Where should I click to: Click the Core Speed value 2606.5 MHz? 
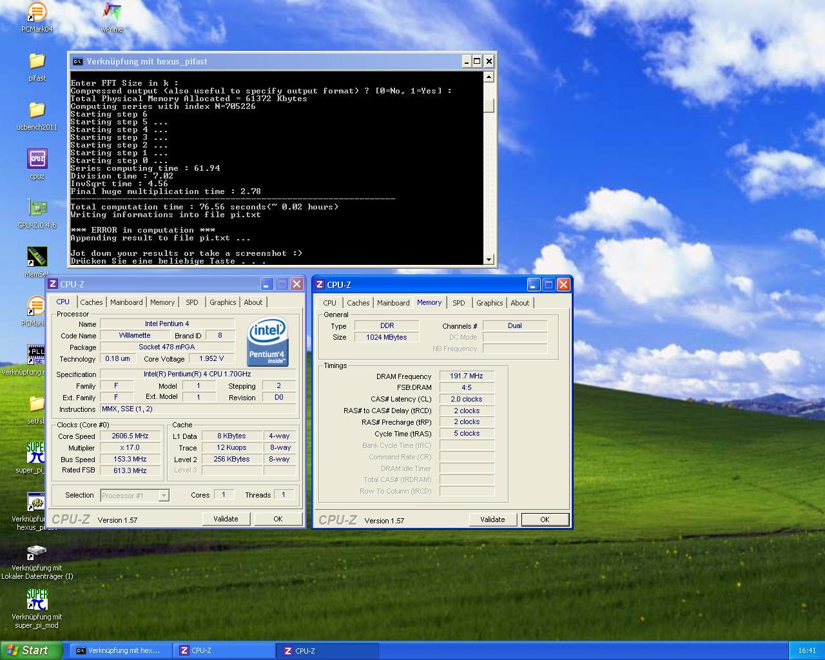coord(130,436)
